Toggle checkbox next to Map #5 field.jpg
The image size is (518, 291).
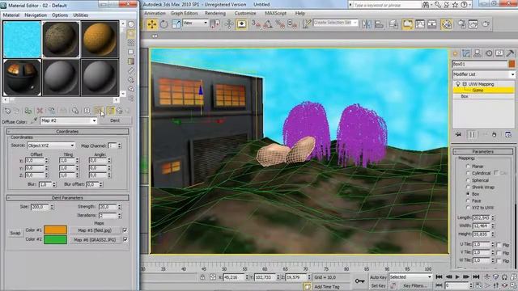125,230
